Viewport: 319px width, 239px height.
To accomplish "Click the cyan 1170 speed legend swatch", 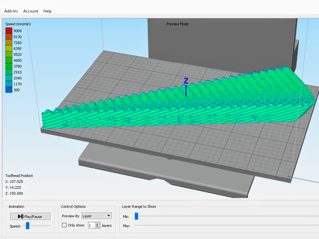I will point(9,84).
